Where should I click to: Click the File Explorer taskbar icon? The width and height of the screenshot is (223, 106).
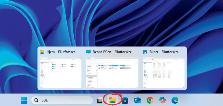(x=113, y=100)
